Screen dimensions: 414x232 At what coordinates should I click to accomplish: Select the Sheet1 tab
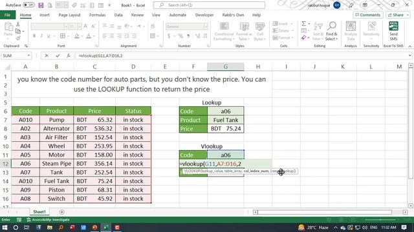coord(39,212)
